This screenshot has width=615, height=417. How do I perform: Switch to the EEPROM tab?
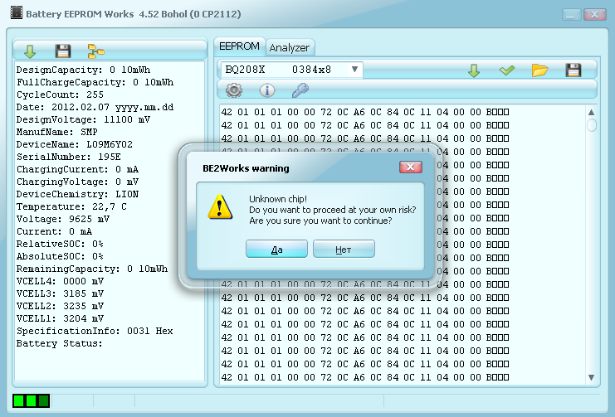[239, 46]
